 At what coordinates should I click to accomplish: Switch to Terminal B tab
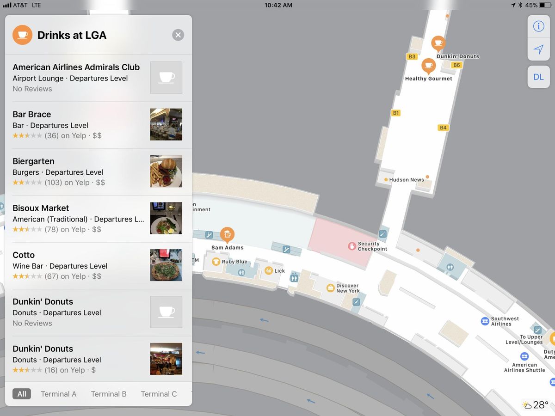click(109, 394)
